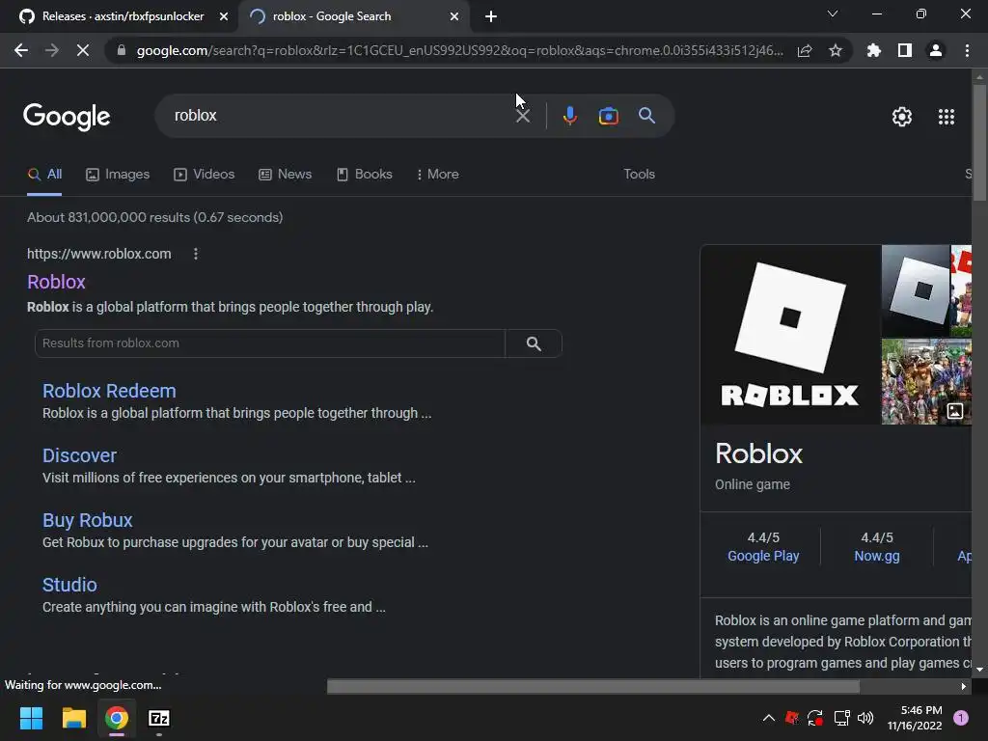The height and width of the screenshot is (741, 988).
Task: Open the Buy Robux sitelink
Action: click(x=88, y=520)
